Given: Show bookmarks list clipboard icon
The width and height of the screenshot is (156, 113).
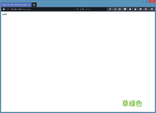Looking at the screenshot, I should pos(120,9).
